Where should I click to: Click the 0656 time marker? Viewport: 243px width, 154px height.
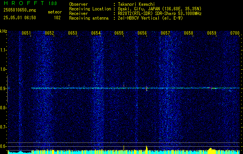point(142,33)
